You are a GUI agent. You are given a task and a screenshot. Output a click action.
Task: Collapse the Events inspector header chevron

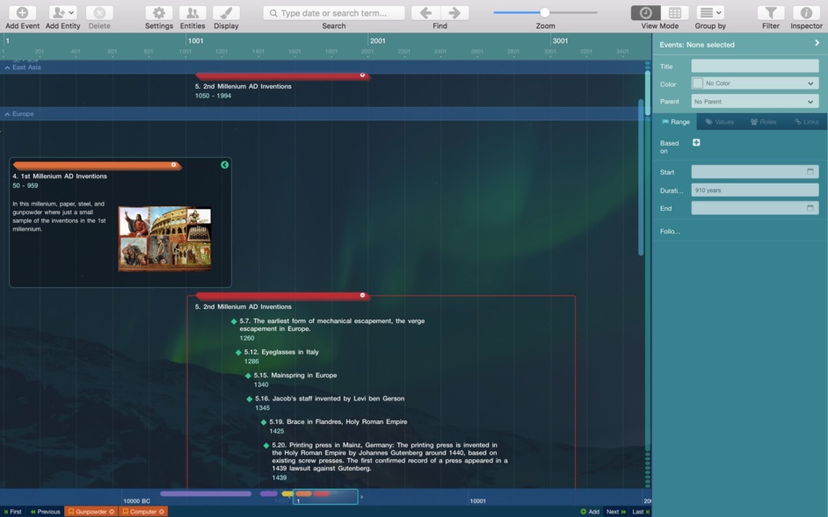coord(816,43)
